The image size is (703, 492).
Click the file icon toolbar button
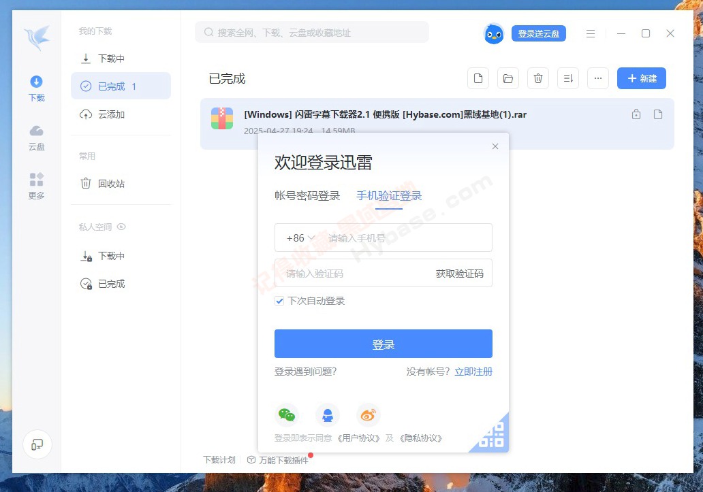click(x=478, y=78)
